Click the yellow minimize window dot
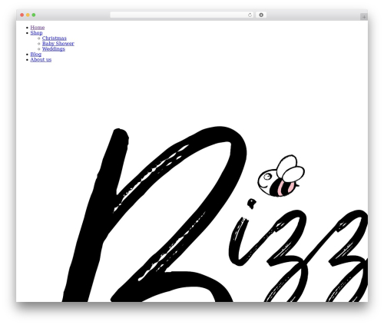 28,15
